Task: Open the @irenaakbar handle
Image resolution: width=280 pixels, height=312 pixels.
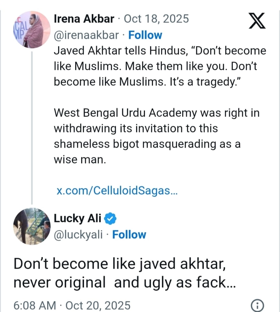Action: point(86,35)
